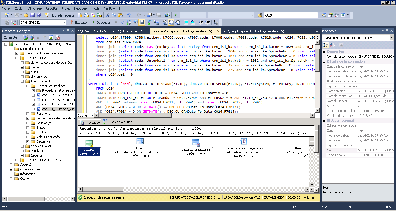Open the Fichier menu
Image resolution: width=396 pixels, height=211 pixels.
pyautogui.click(x=6, y=8)
